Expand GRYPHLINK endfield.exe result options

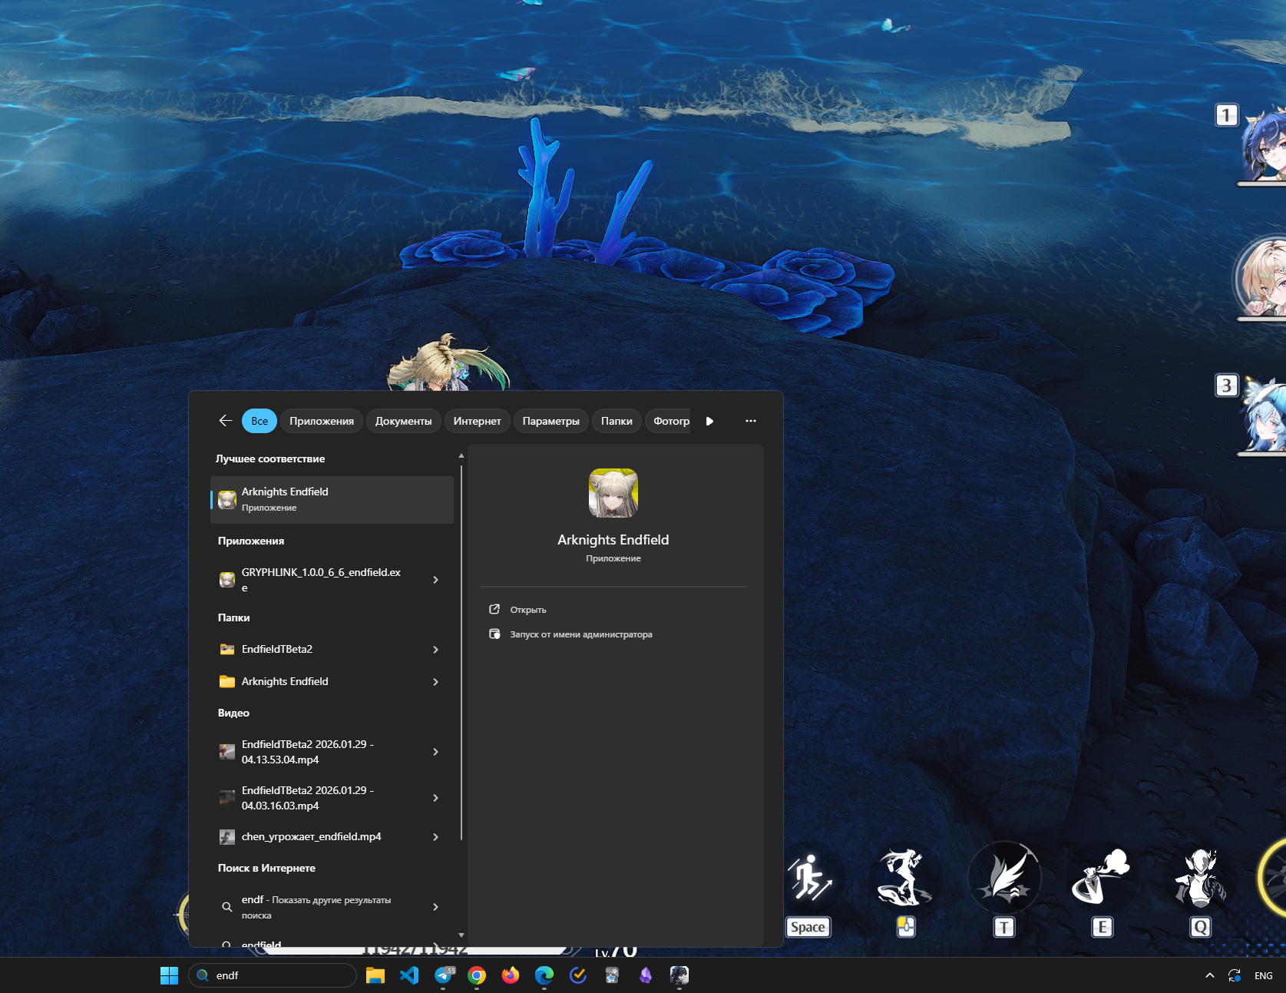[435, 580]
